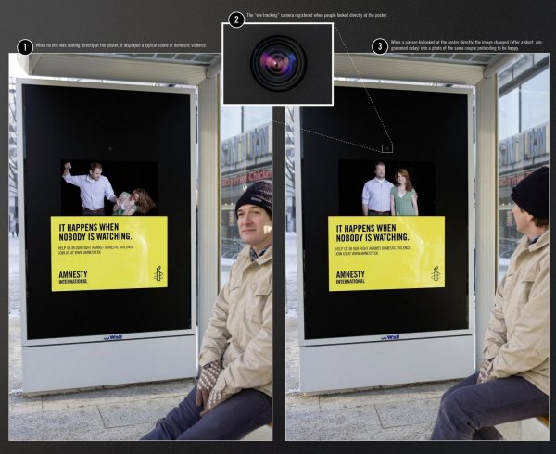Click the "It happens when nobody is watching" headline under the happy couple
This screenshot has width=556, height=454.
pos(373,233)
